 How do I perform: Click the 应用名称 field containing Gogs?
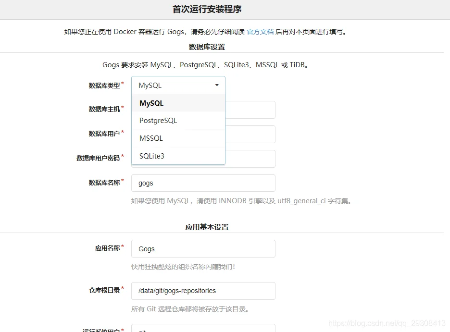pos(203,248)
